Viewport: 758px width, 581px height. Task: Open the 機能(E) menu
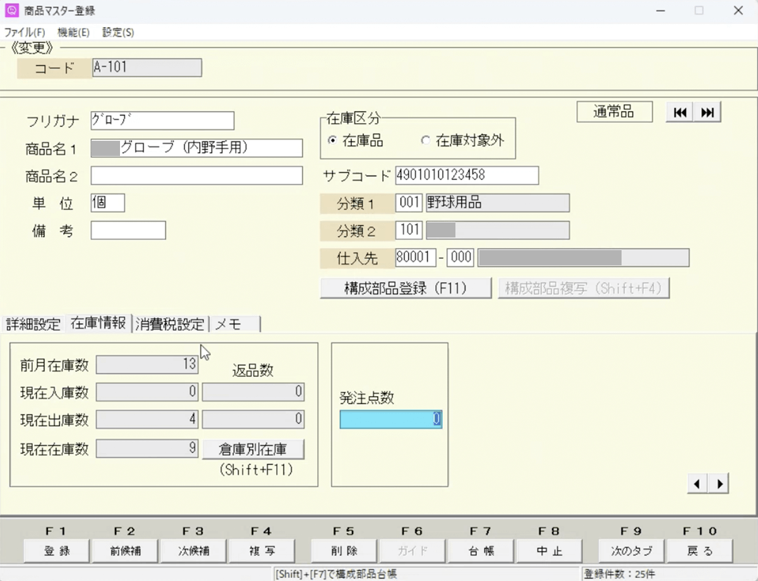[x=73, y=32]
